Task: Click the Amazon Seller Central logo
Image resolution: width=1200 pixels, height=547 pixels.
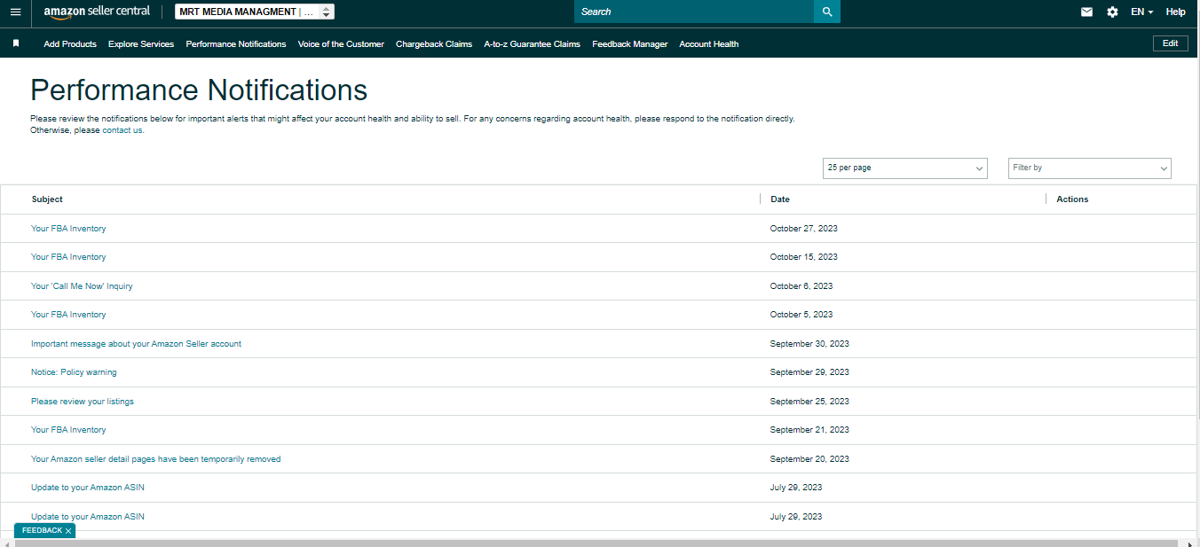Action: (x=97, y=12)
